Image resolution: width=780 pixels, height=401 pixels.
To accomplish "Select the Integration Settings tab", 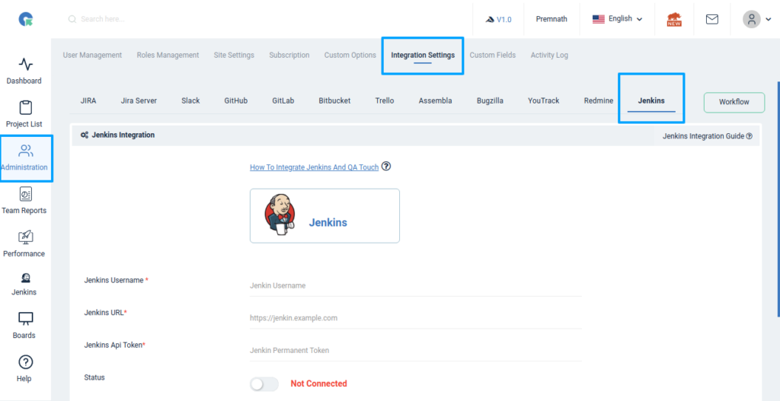I will click(423, 55).
